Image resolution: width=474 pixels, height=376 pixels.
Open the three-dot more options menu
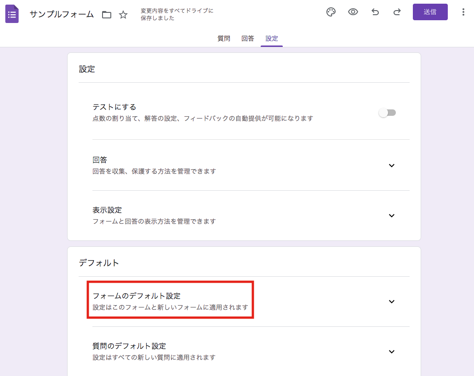(463, 12)
